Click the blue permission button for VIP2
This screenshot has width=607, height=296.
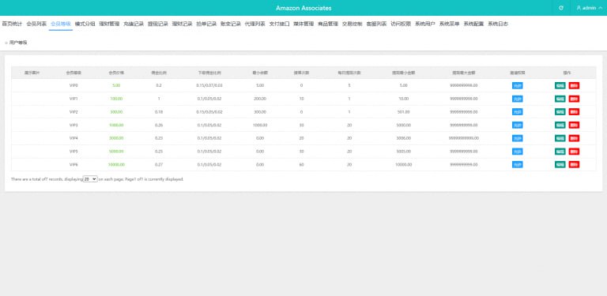point(517,111)
